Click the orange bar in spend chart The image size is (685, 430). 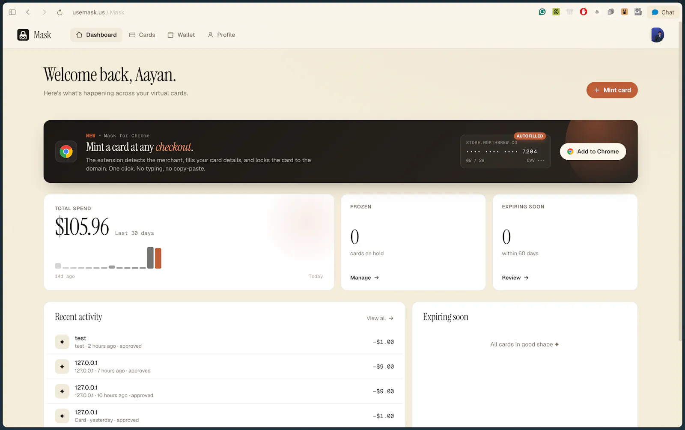point(158,258)
